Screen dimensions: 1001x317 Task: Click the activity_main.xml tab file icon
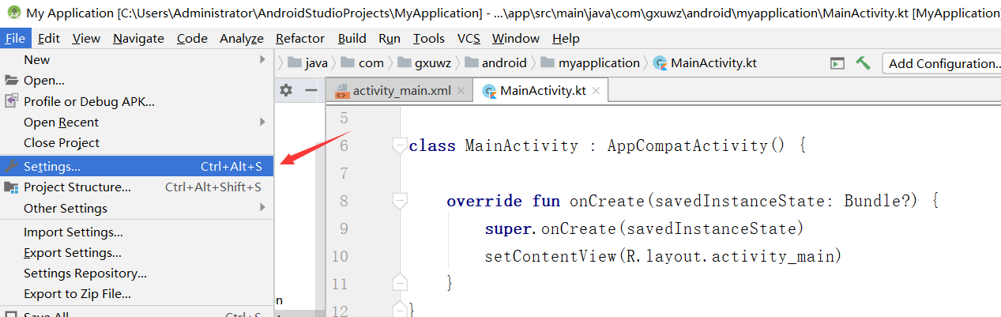point(341,91)
